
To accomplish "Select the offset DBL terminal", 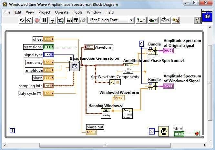I will (x=48, y=39).
